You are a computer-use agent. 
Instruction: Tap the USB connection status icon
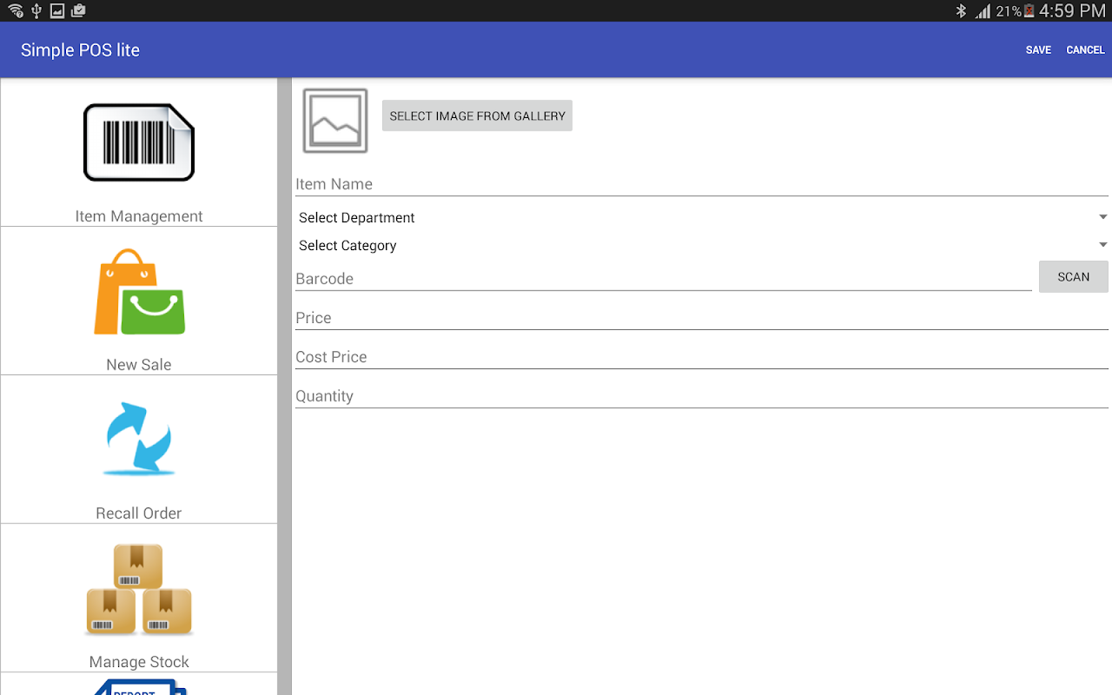click(x=36, y=11)
